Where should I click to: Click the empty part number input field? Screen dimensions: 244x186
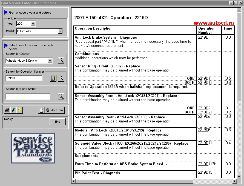tap(28, 96)
